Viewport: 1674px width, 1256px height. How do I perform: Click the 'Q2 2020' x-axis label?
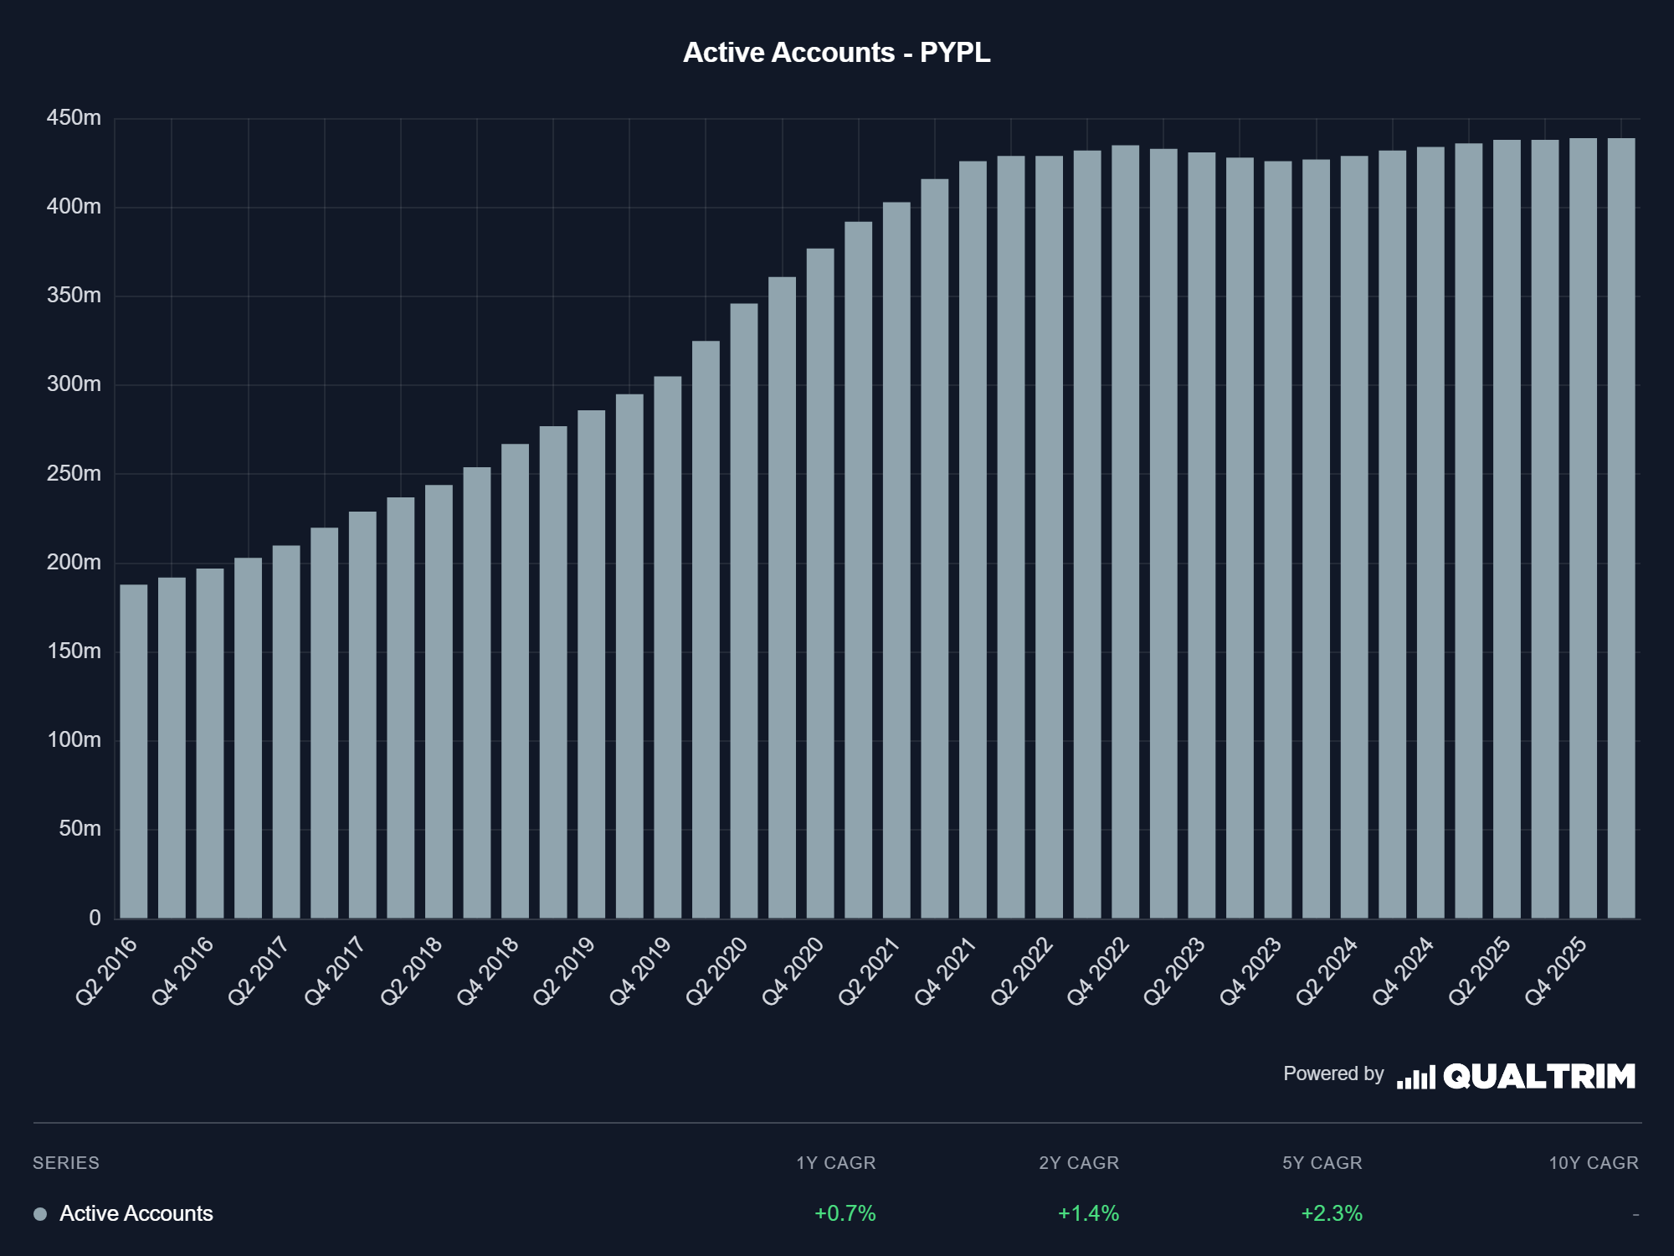[x=716, y=971]
